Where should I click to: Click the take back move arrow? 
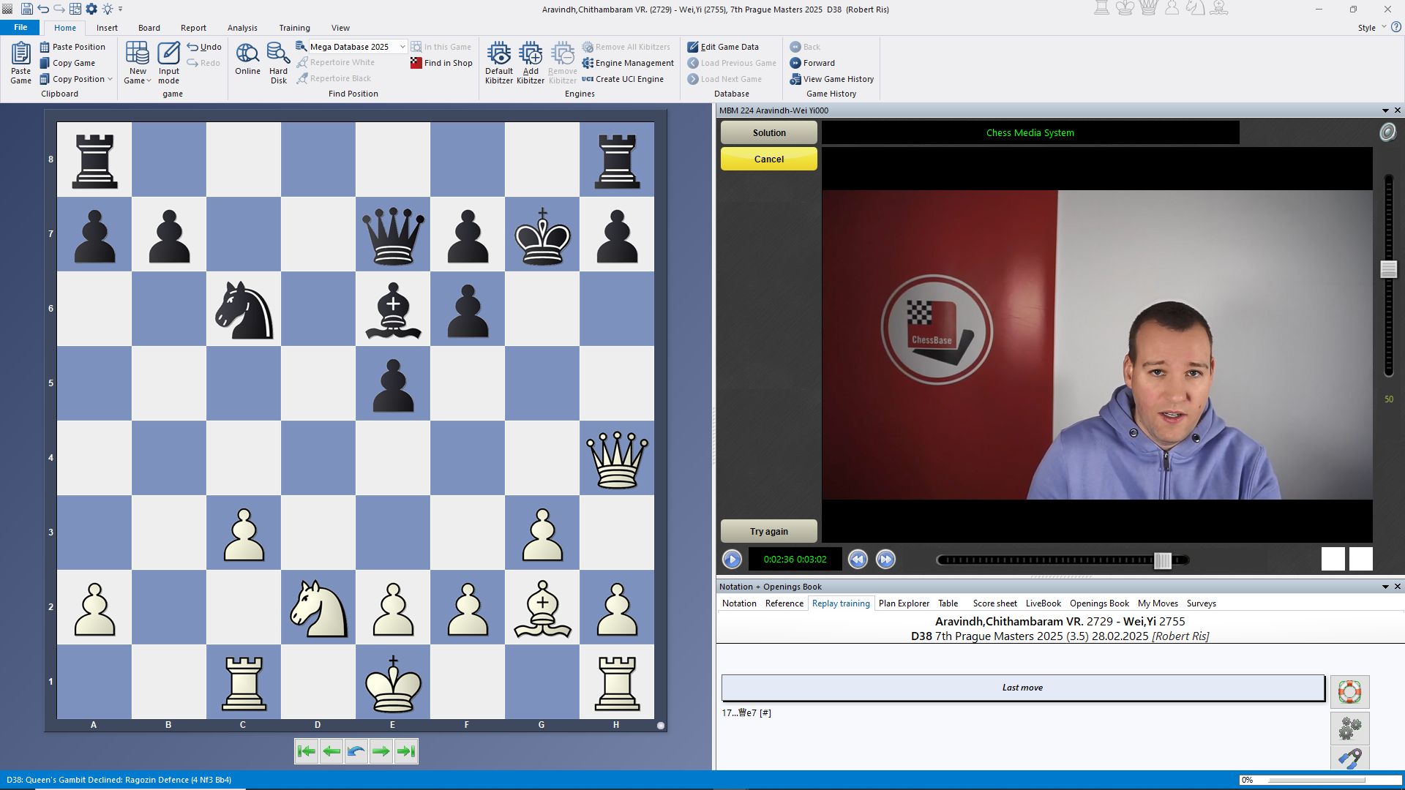tap(356, 751)
